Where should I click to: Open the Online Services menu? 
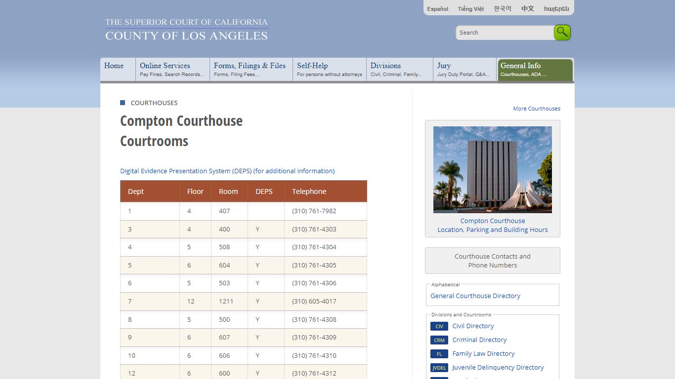pyautogui.click(x=173, y=70)
